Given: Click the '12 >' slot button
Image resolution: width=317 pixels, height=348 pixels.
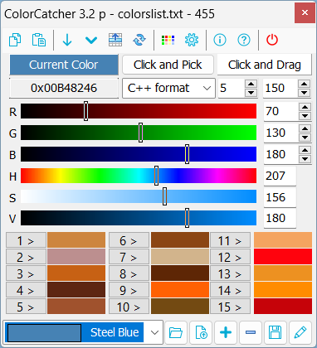Looking at the screenshot, I should tap(231, 257).
